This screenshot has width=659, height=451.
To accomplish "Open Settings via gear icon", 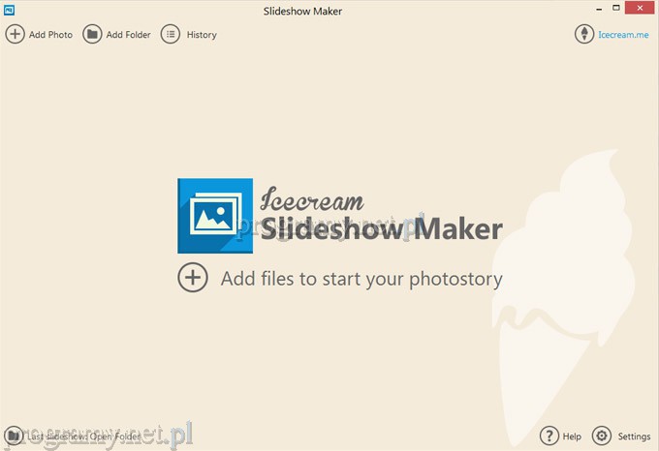I will 602,436.
